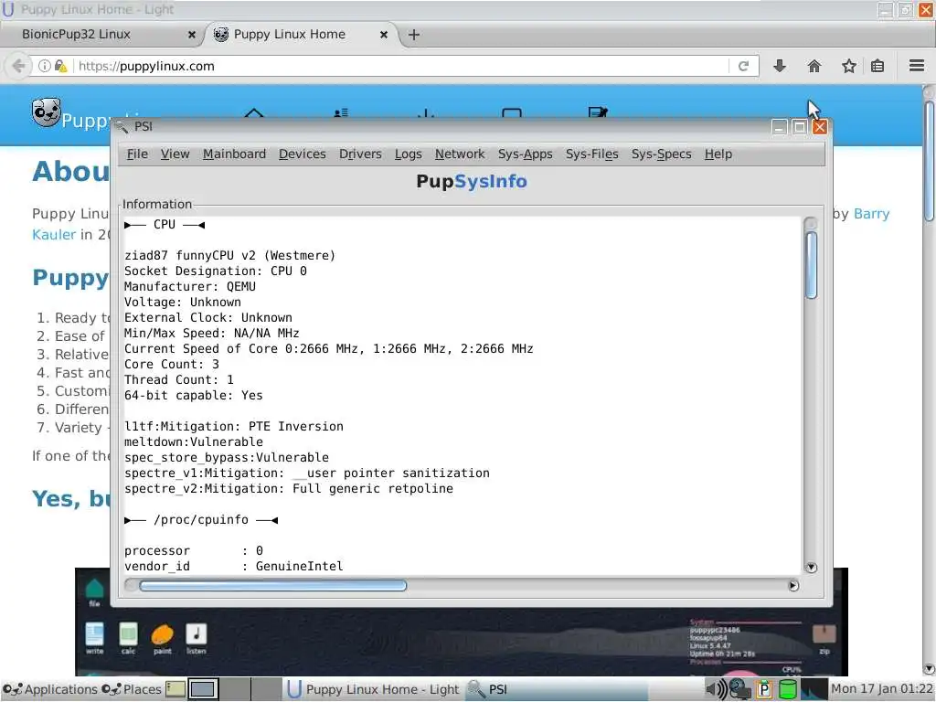Image resolution: width=936 pixels, height=702 pixels.
Task: Open the network monitor tray icon
Action: click(x=740, y=689)
